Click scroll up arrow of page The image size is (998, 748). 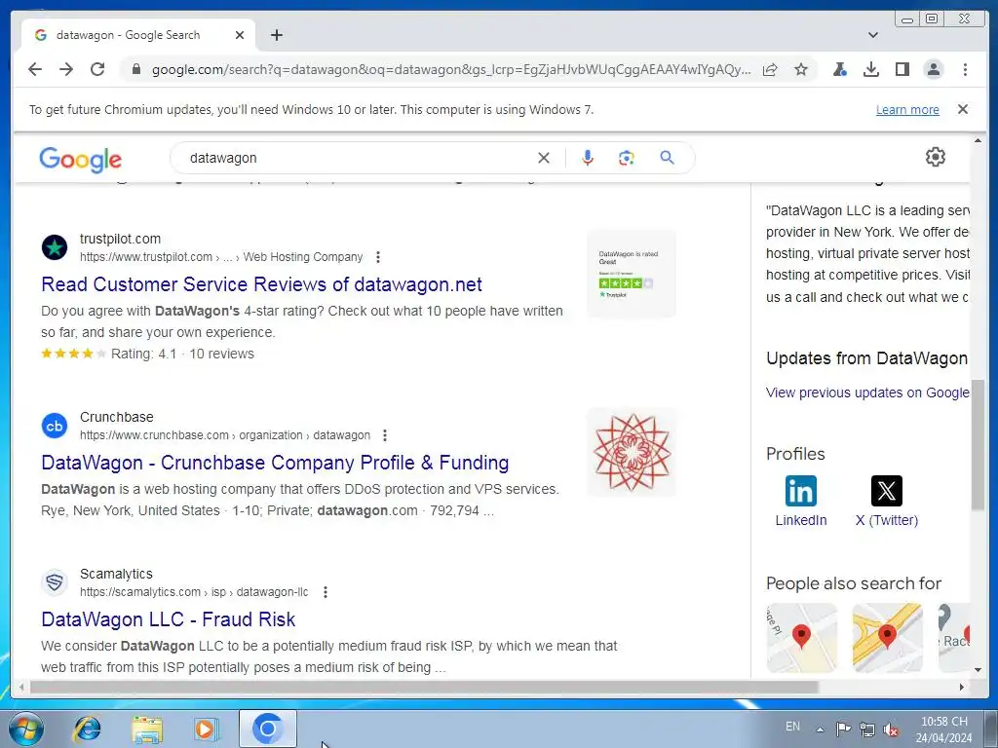point(978,140)
